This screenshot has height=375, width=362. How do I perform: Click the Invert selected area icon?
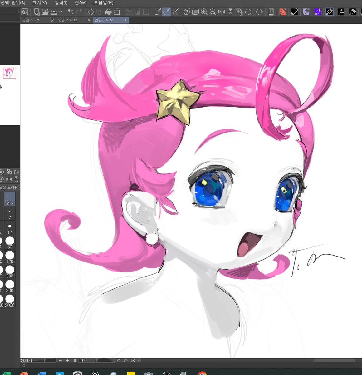[x=137, y=12]
